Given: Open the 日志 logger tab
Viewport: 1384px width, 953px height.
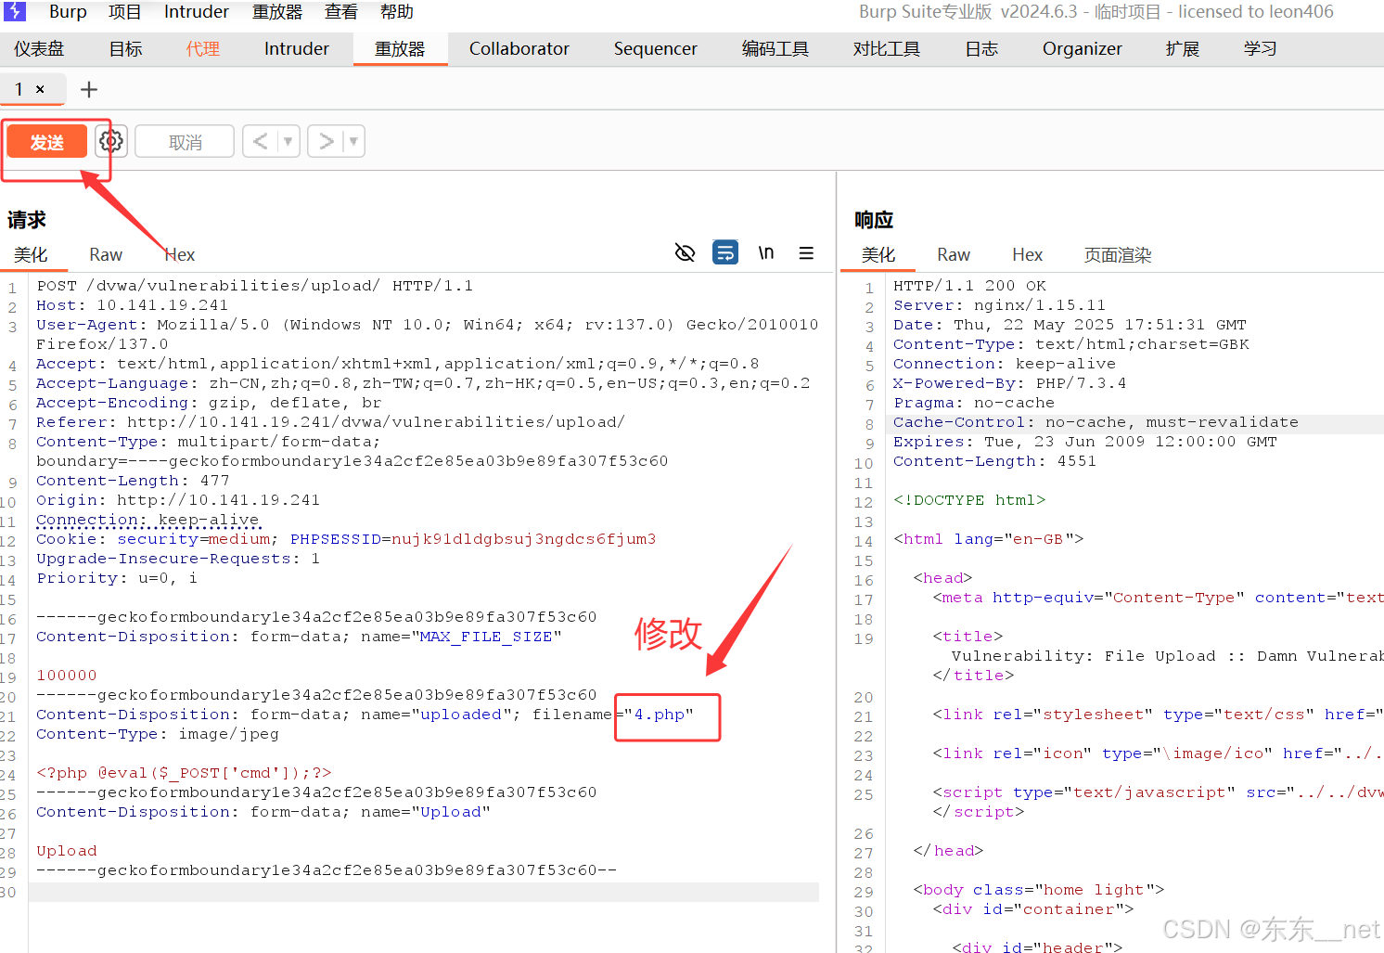Looking at the screenshot, I should 981,49.
